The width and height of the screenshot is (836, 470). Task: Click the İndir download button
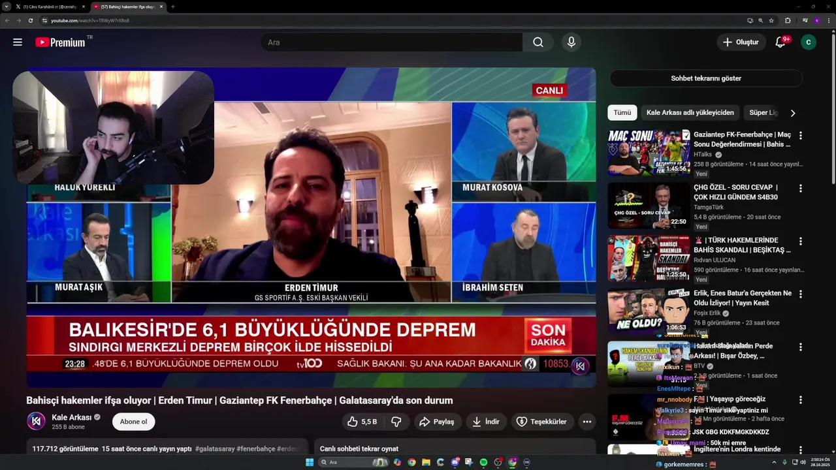[x=486, y=422]
